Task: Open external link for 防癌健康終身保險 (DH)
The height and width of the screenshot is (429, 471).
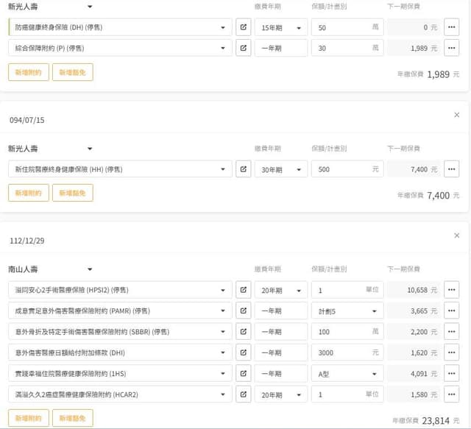Action: pyautogui.click(x=243, y=27)
